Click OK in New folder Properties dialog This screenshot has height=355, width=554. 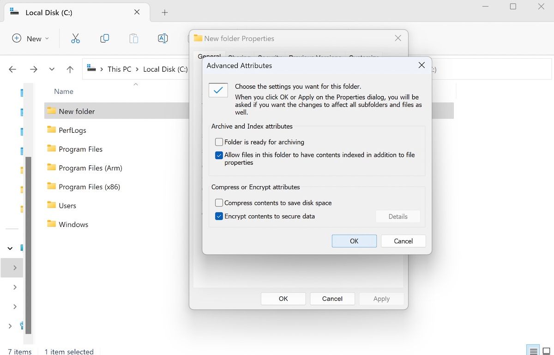click(x=283, y=299)
